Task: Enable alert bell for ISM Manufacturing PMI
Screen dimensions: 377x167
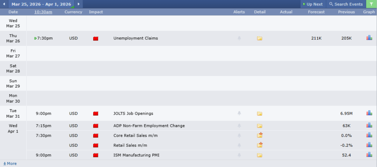Action: click(239, 155)
